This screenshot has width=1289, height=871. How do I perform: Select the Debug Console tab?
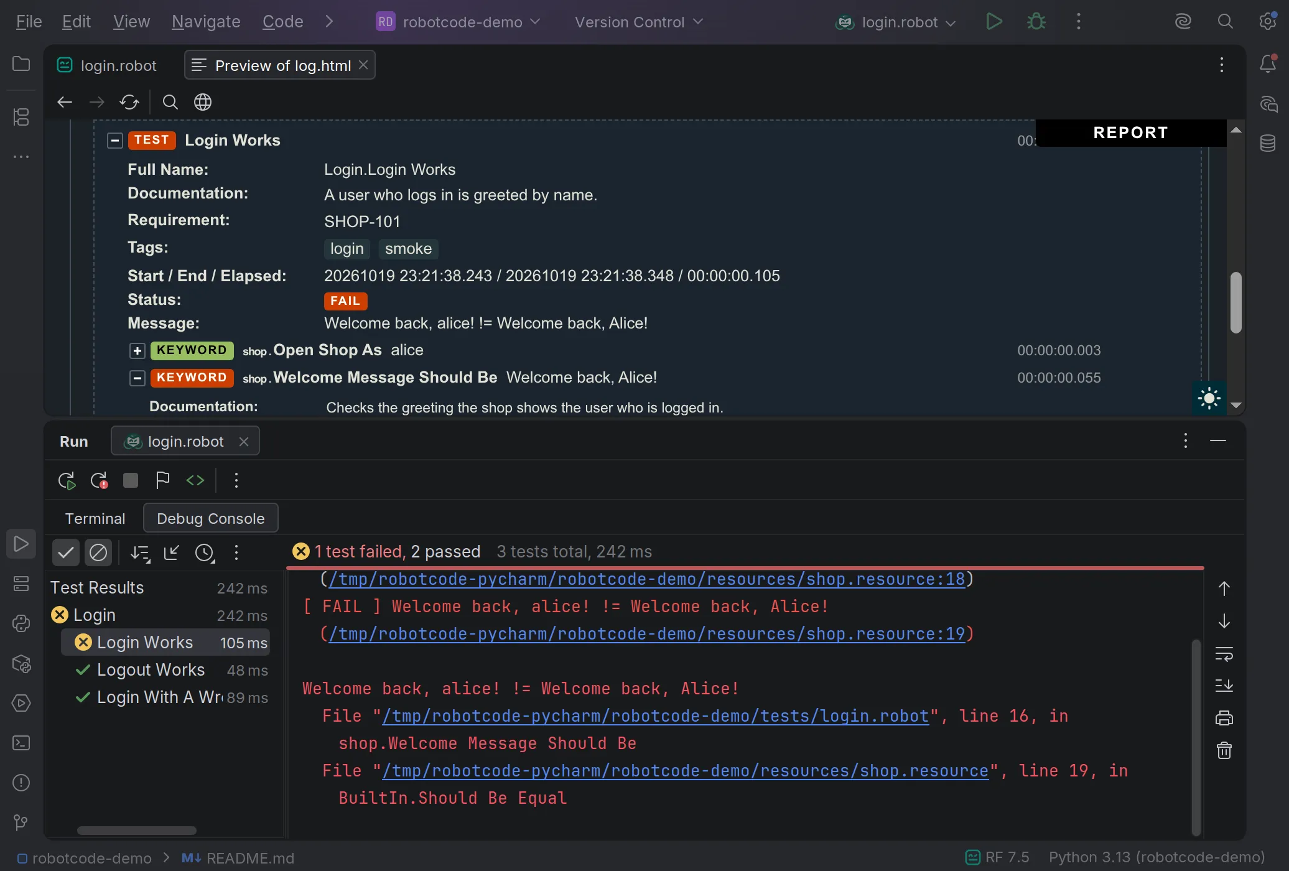[210, 518]
